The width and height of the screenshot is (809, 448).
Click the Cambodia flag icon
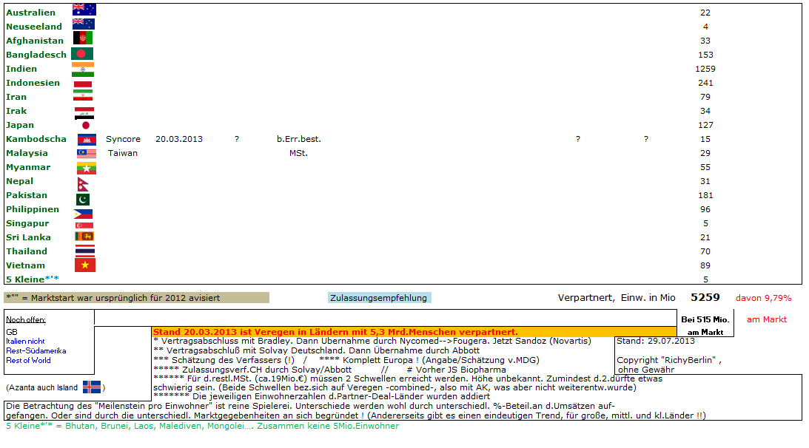[87, 139]
